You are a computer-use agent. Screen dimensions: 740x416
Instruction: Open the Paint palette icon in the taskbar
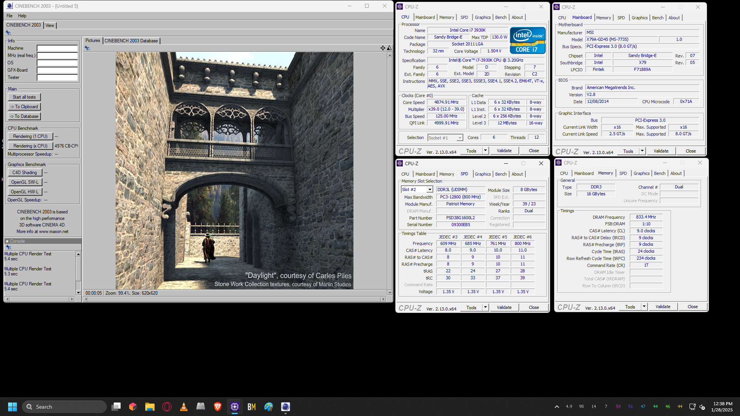click(269, 407)
